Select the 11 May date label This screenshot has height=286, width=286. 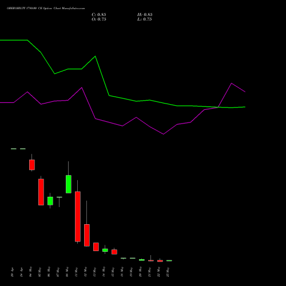point(76,272)
